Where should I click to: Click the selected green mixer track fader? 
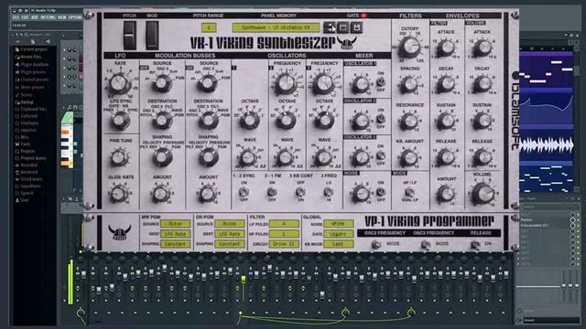pos(244,279)
